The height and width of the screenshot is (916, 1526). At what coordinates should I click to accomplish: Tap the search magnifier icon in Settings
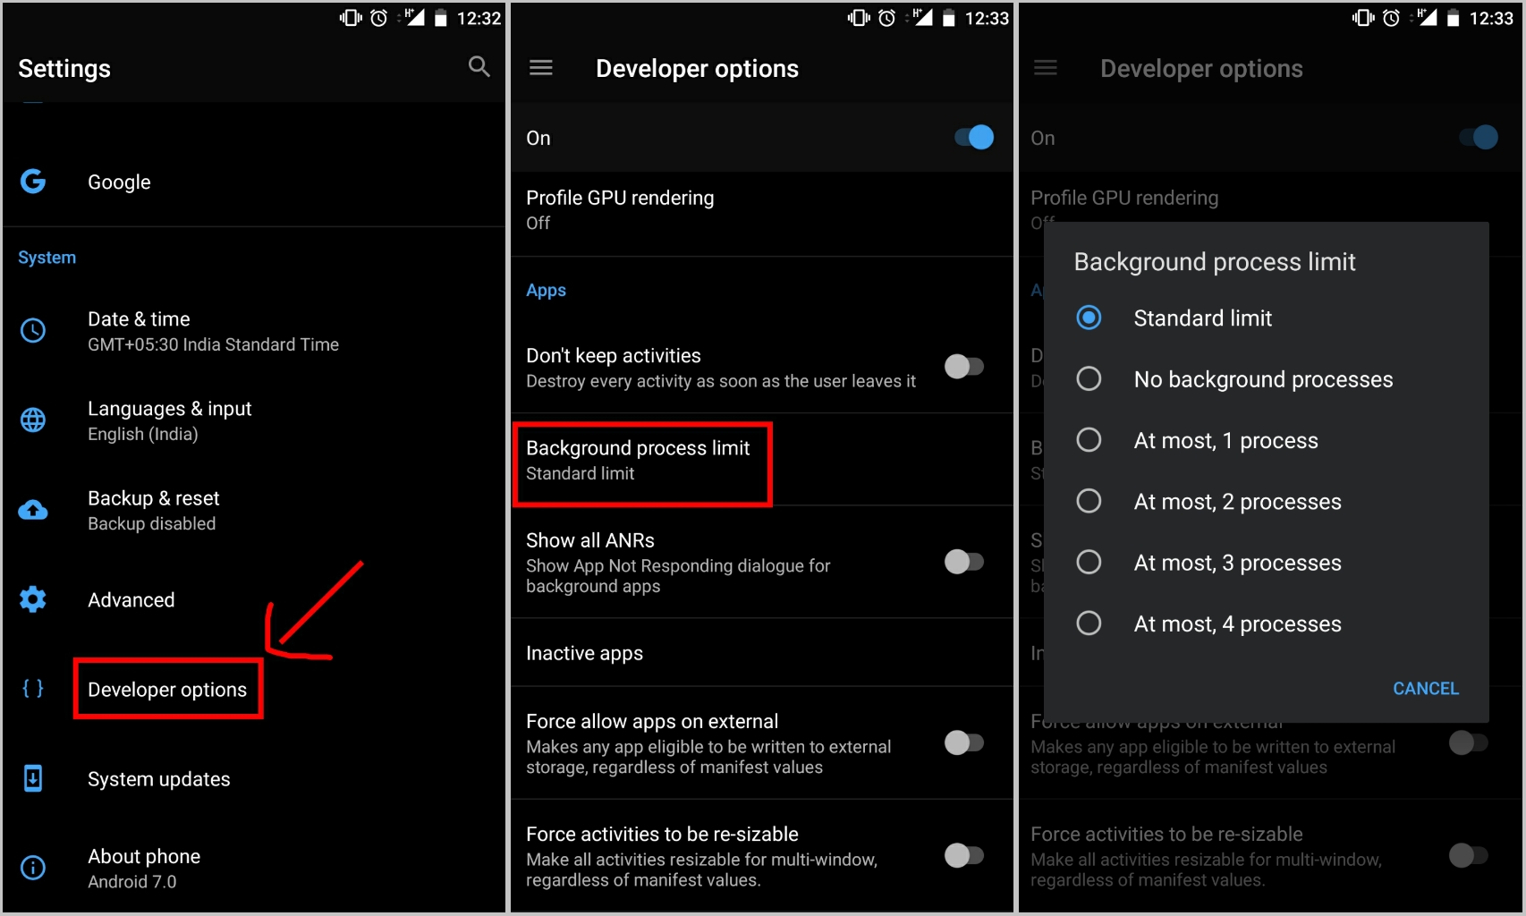[479, 67]
